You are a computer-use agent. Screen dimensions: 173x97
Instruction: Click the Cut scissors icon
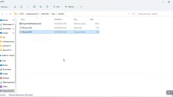15,7
